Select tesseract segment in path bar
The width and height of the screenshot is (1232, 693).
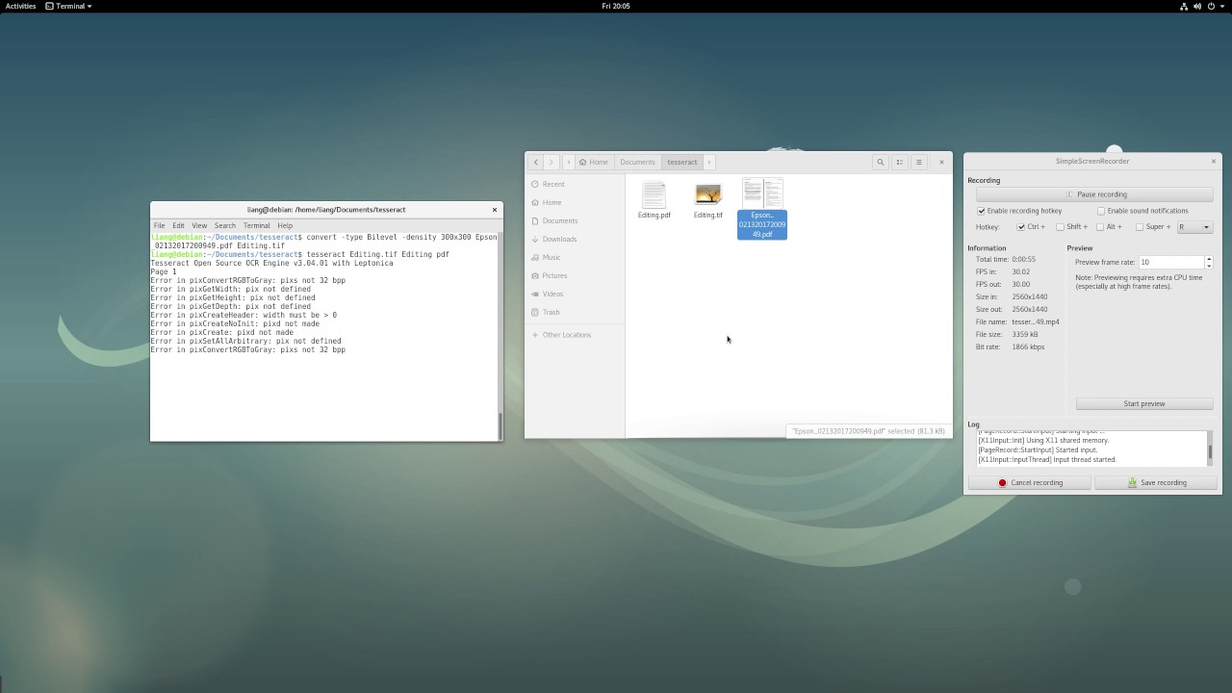click(x=682, y=162)
